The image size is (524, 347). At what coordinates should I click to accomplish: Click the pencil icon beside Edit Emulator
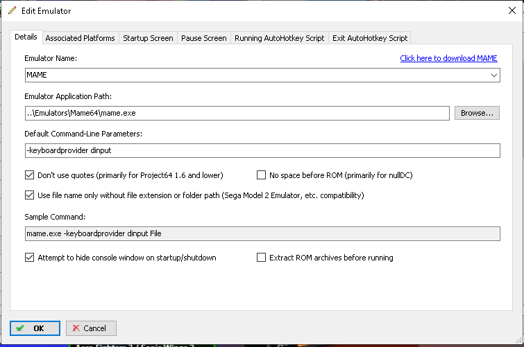pos(12,10)
